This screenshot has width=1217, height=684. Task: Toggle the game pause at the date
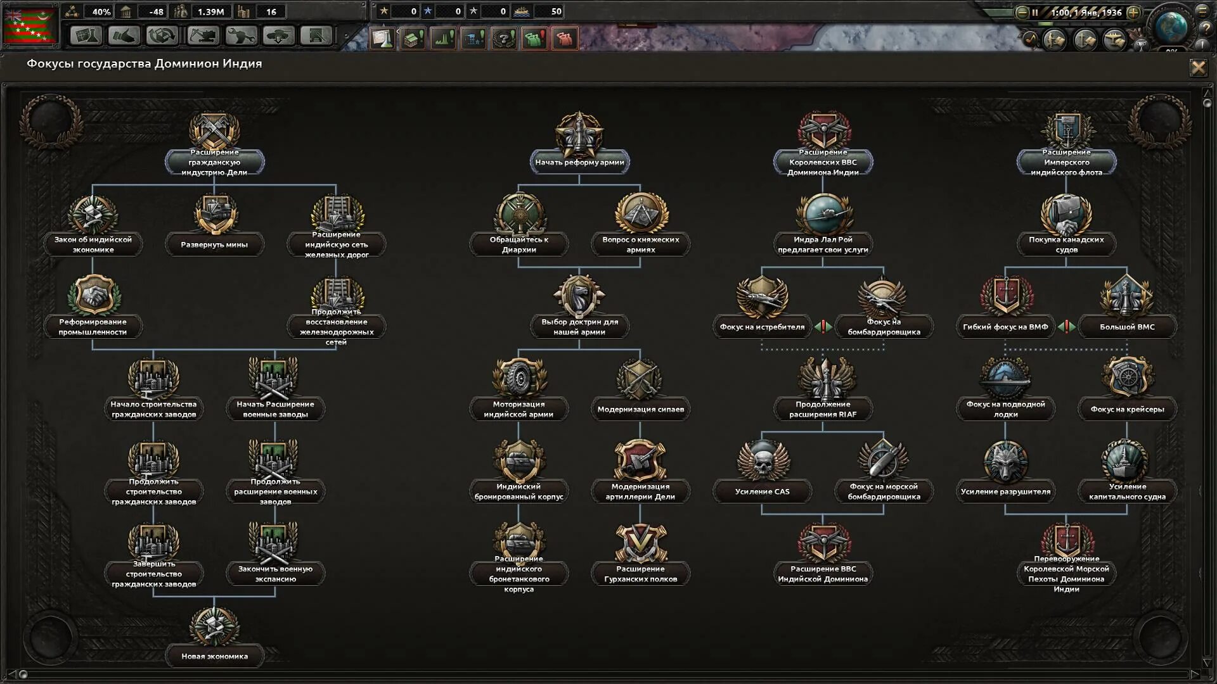point(1085,12)
